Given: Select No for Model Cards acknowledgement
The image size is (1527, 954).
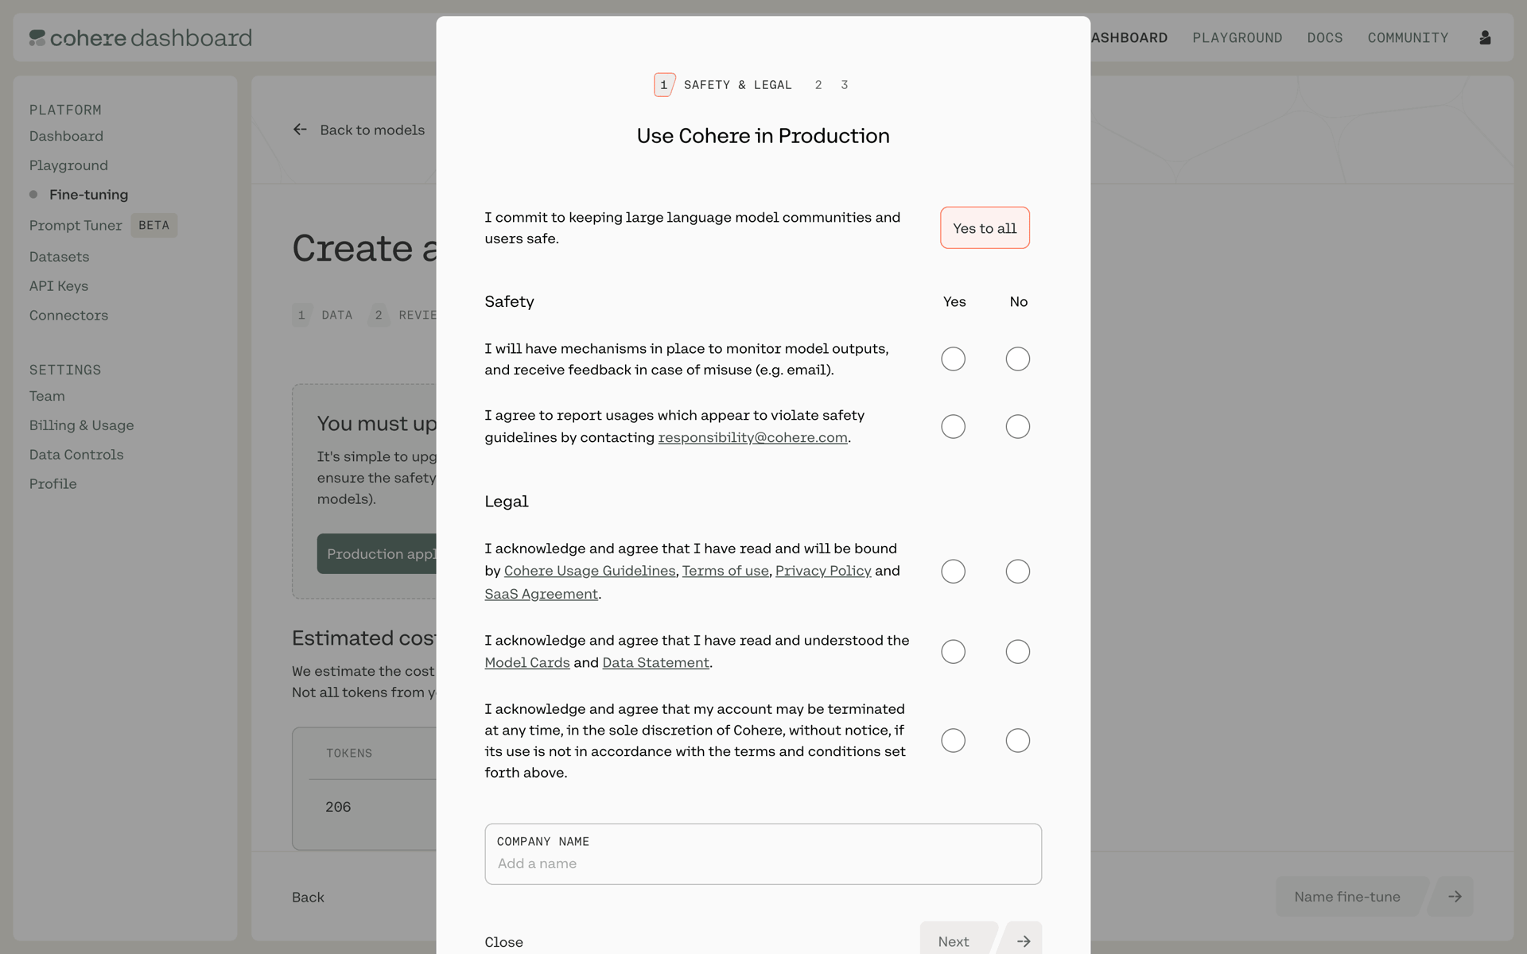Looking at the screenshot, I should (x=1017, y=652).
